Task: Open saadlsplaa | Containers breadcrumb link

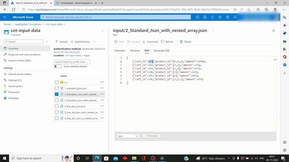Action: [x=28, y=24]
